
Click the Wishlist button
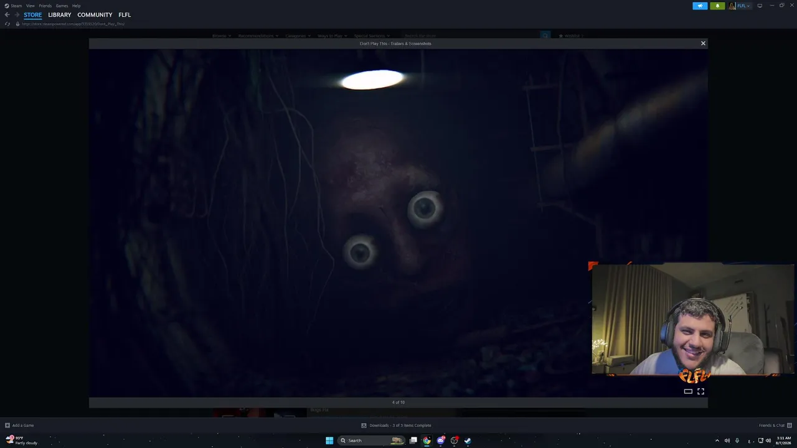click(570, 36)
